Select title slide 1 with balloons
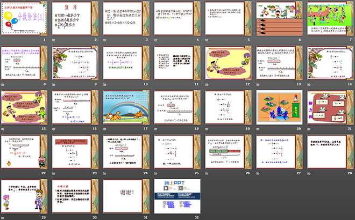The image size is (355, 220). point(24,19)
